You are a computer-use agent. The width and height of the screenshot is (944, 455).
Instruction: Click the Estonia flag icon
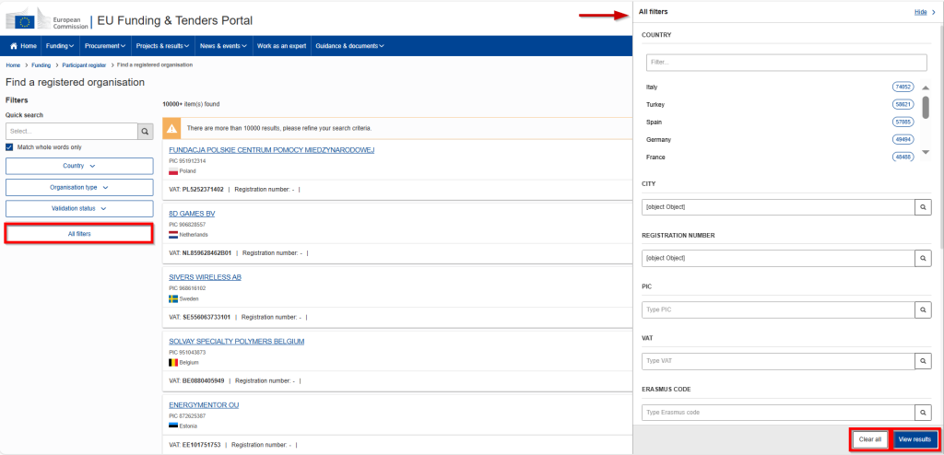coord(173,426)
